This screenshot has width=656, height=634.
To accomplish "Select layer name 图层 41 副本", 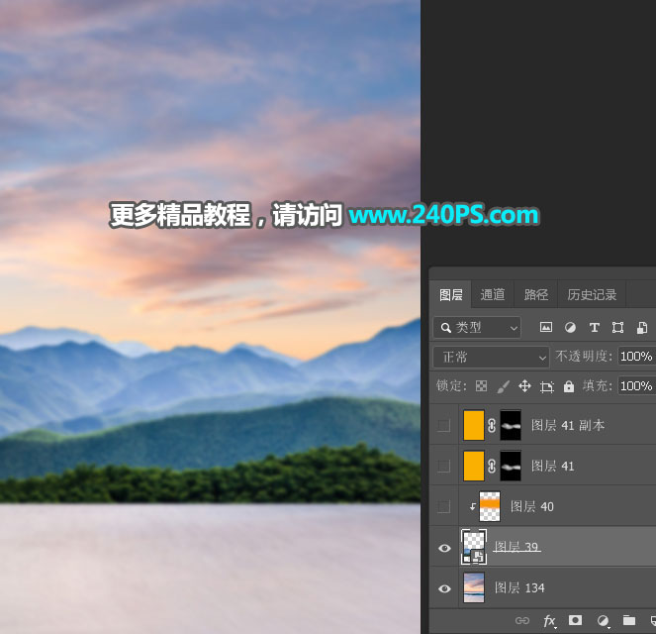I will (x=568, y=425).
